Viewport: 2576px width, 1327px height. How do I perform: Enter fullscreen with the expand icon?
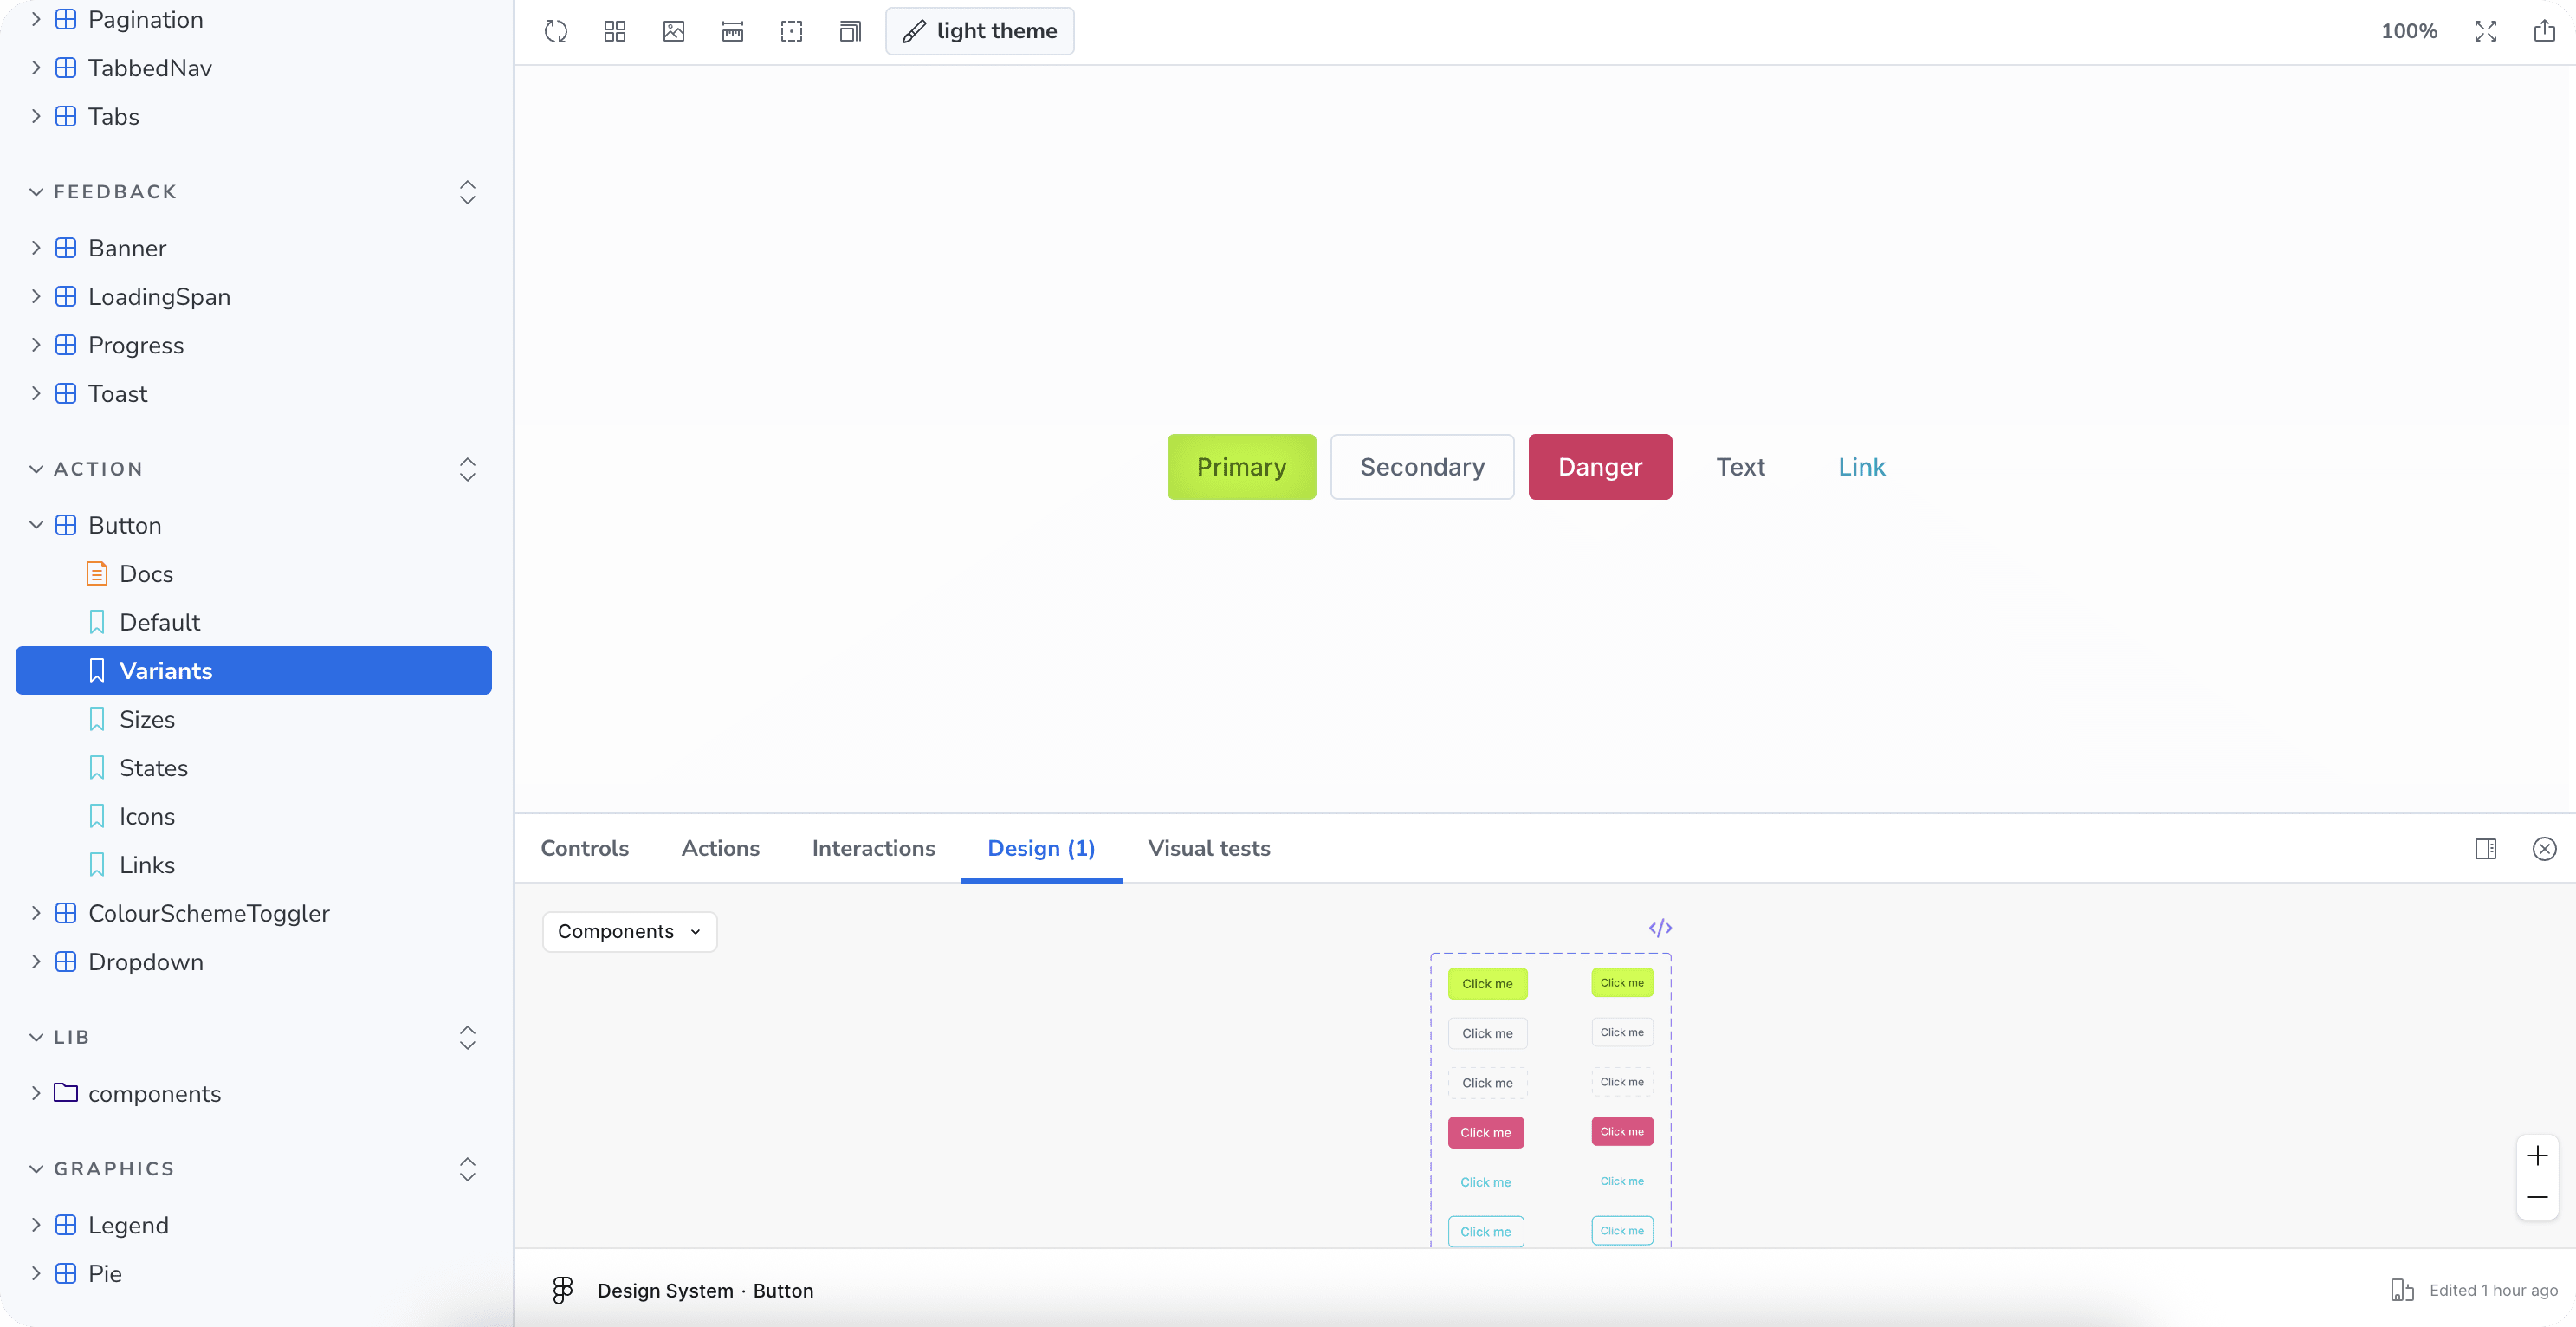(x=2486, y=31)
